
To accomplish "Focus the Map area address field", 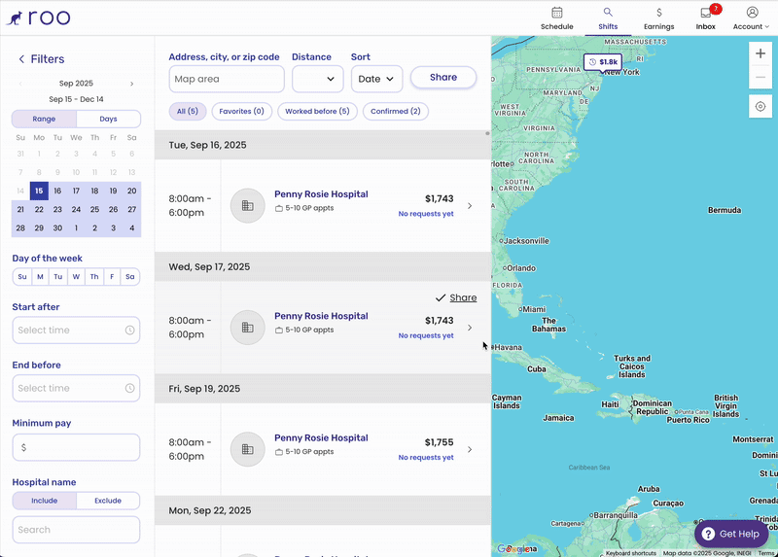I will (x=227, y=79).
